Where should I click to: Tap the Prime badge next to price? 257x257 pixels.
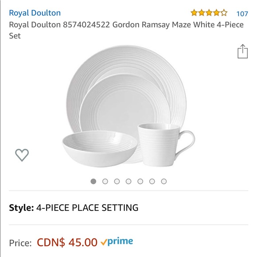(x=117, y=241)
